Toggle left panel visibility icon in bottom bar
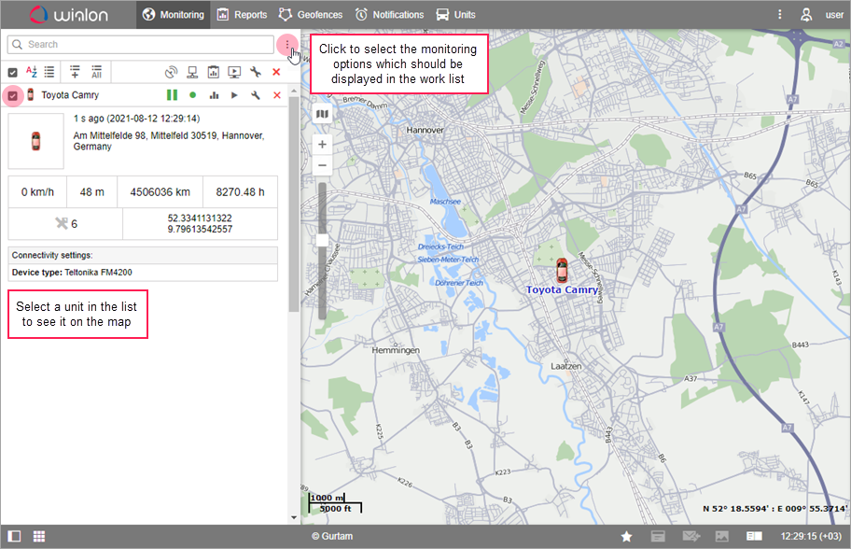The image size is (851, 549). click(15, 537)
